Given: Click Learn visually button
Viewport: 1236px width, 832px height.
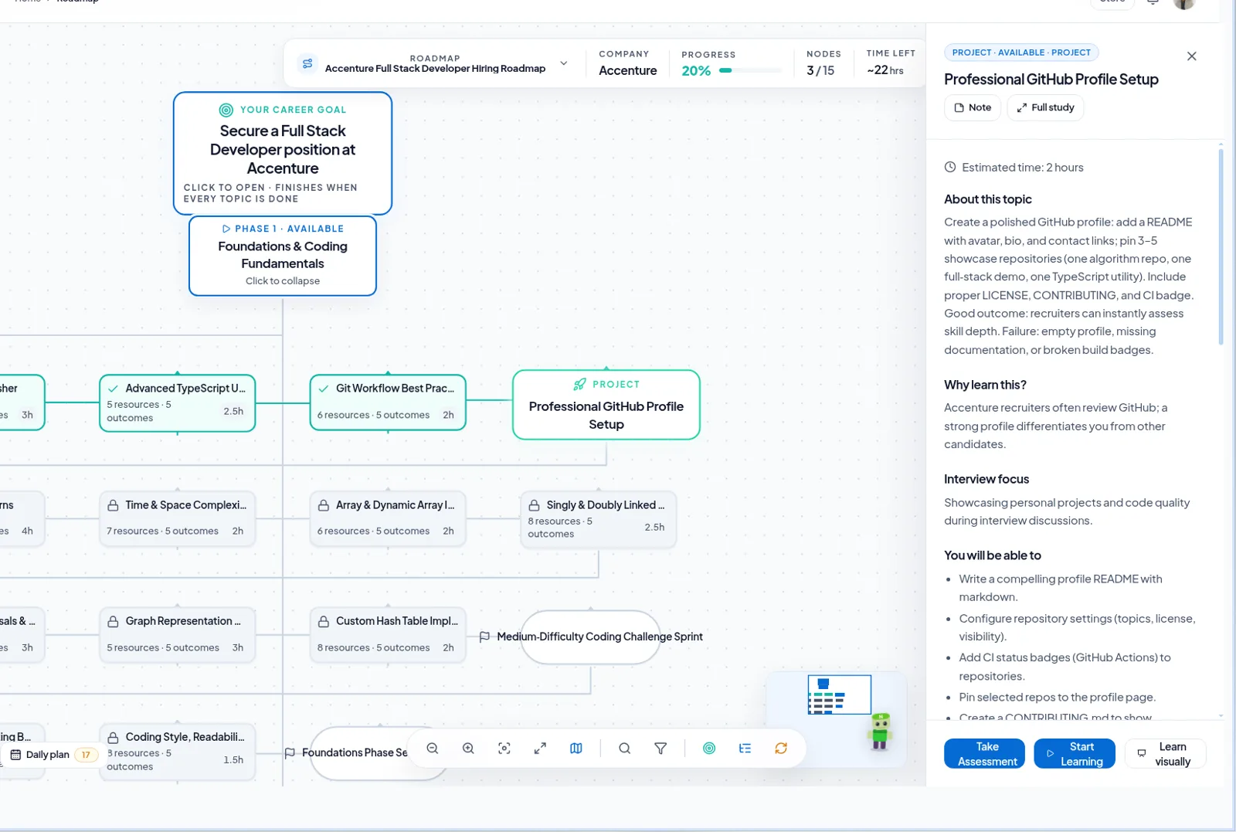Looking at the screenshot, I should [1165, 754].
